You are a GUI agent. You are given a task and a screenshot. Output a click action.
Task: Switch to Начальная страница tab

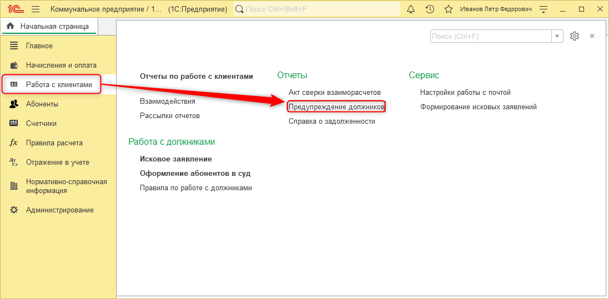pyautogui.click(x=48, y=26)
